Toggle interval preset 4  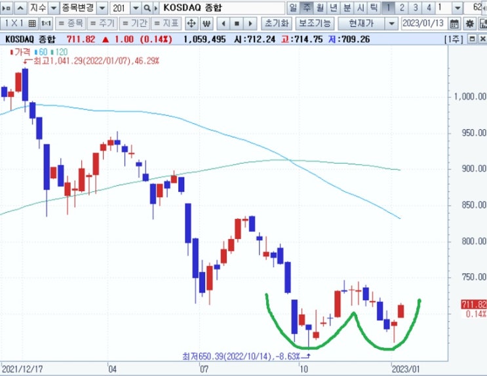[429, 8]
